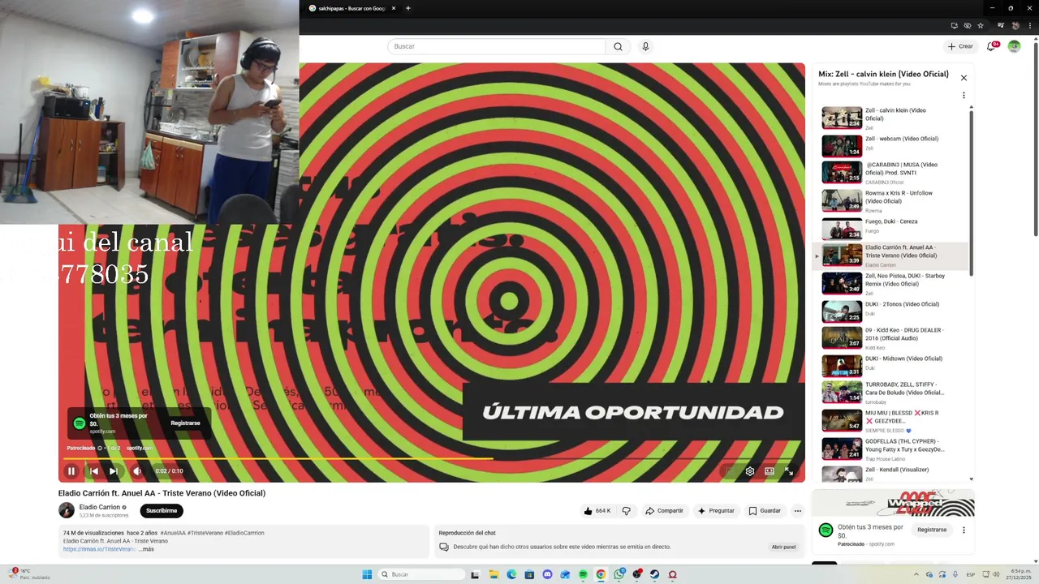
Task: Open player settings gear
Action: (x=750, y=471)
